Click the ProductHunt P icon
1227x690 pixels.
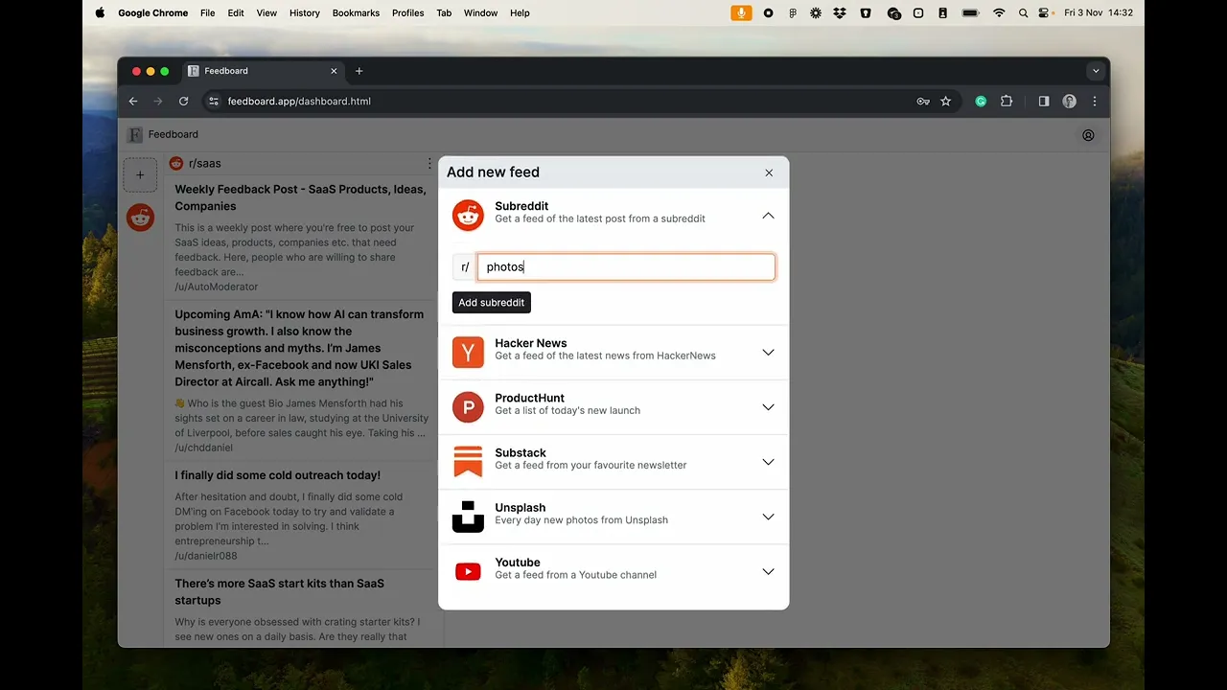[x=468, y=407]
